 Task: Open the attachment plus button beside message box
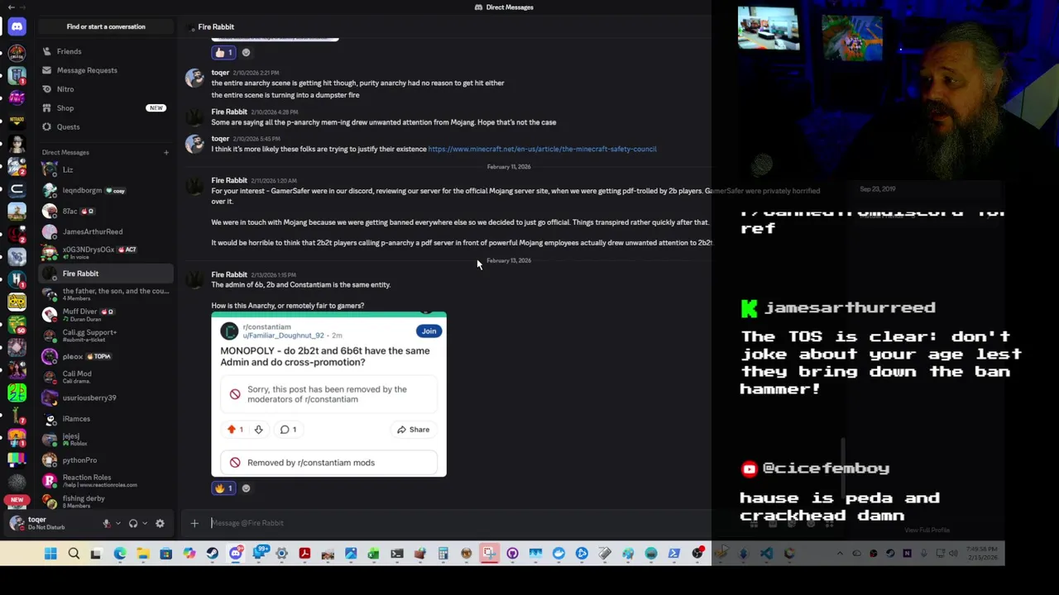pyautogui.click(x=194, y=523)
